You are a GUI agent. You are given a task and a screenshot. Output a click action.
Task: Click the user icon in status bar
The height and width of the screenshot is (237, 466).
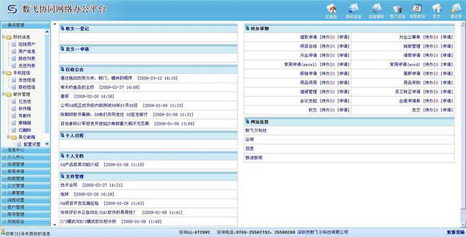pyautogui.click(x=3, y=232)
